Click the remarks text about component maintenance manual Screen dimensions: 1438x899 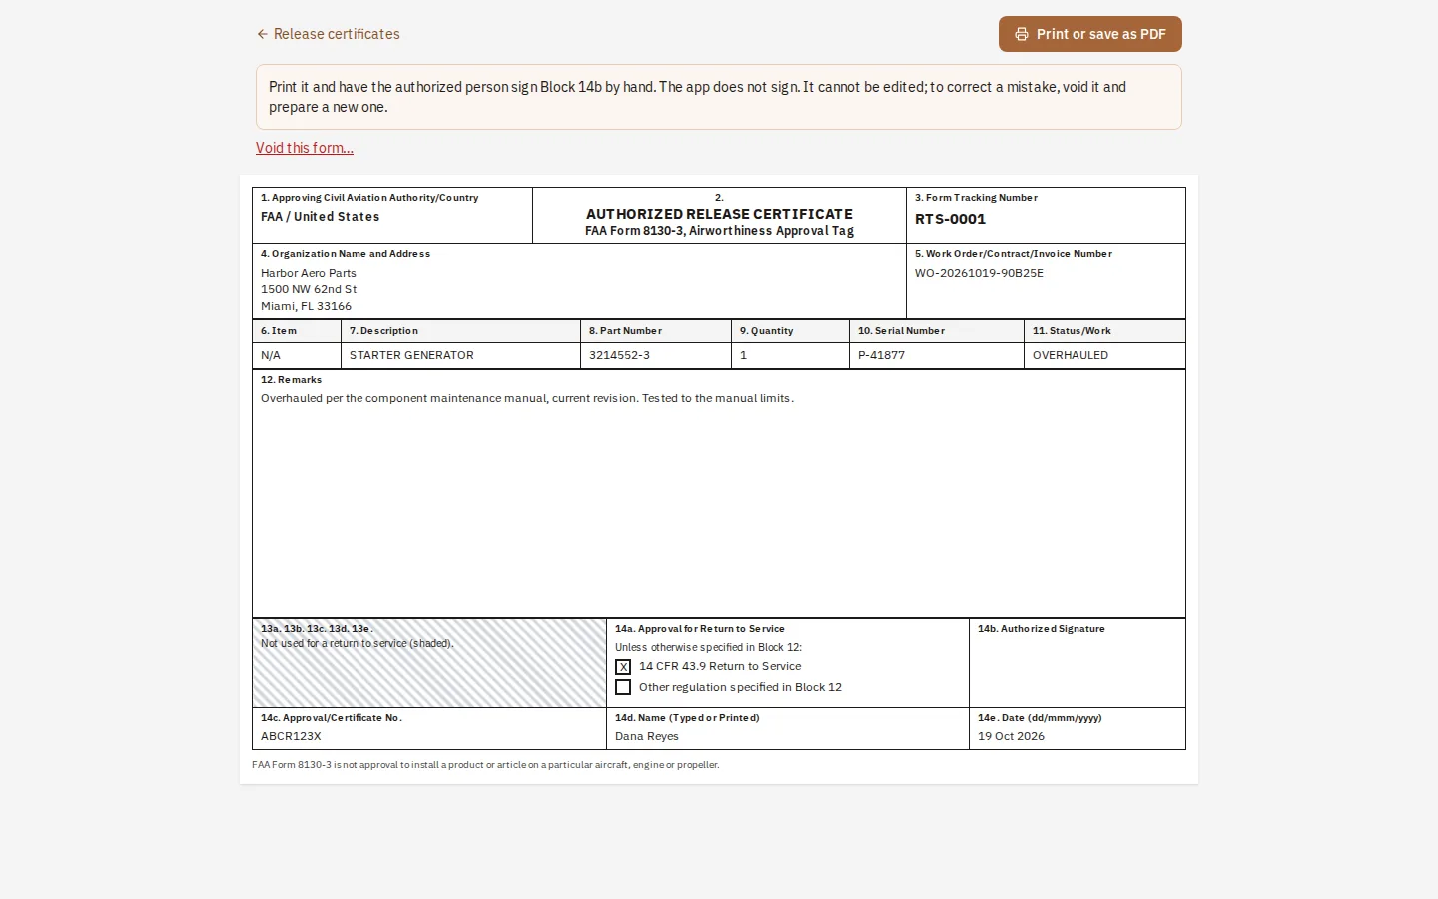tap(527, 398)
